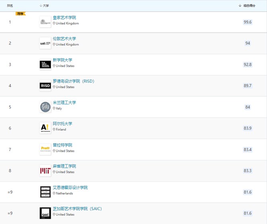
Task: Open 米兰理工大学 university link
Action: [65, 103]
